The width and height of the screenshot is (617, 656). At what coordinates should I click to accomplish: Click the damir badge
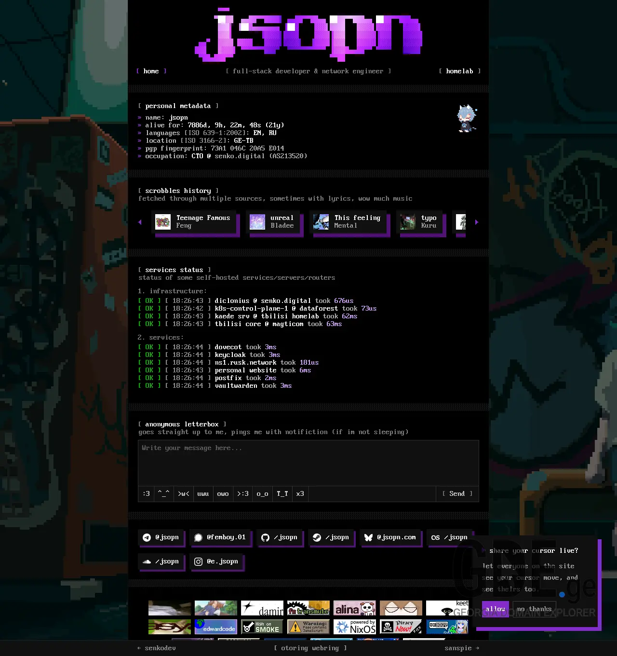pyautogui.click(x=262, y=608)
